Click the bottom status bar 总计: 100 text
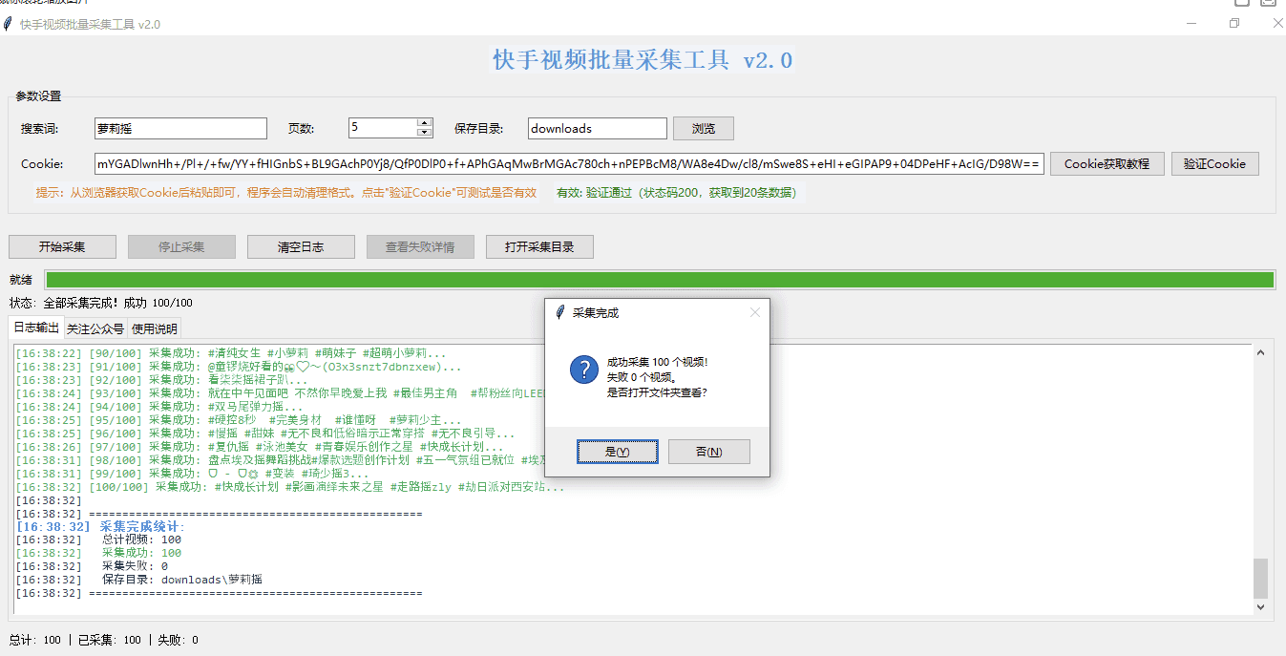Image resolution: width=1286 pixels, height=656 pixels. (34, 640)
